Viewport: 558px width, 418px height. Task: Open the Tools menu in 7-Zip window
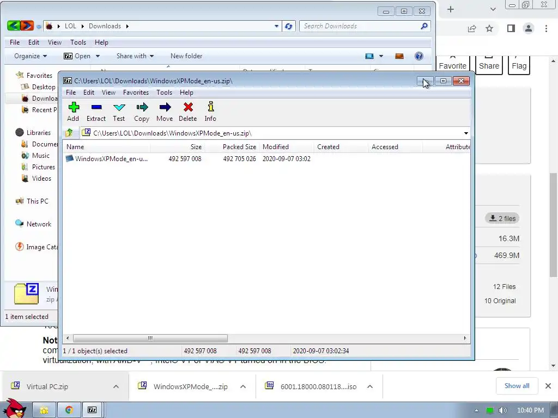click(x=164, y=93)
